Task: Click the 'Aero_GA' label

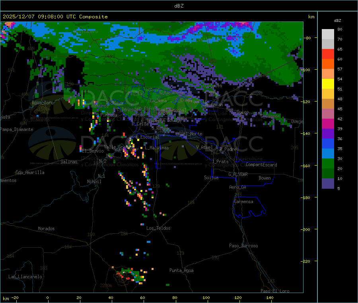Action: [x=238, y=187]
